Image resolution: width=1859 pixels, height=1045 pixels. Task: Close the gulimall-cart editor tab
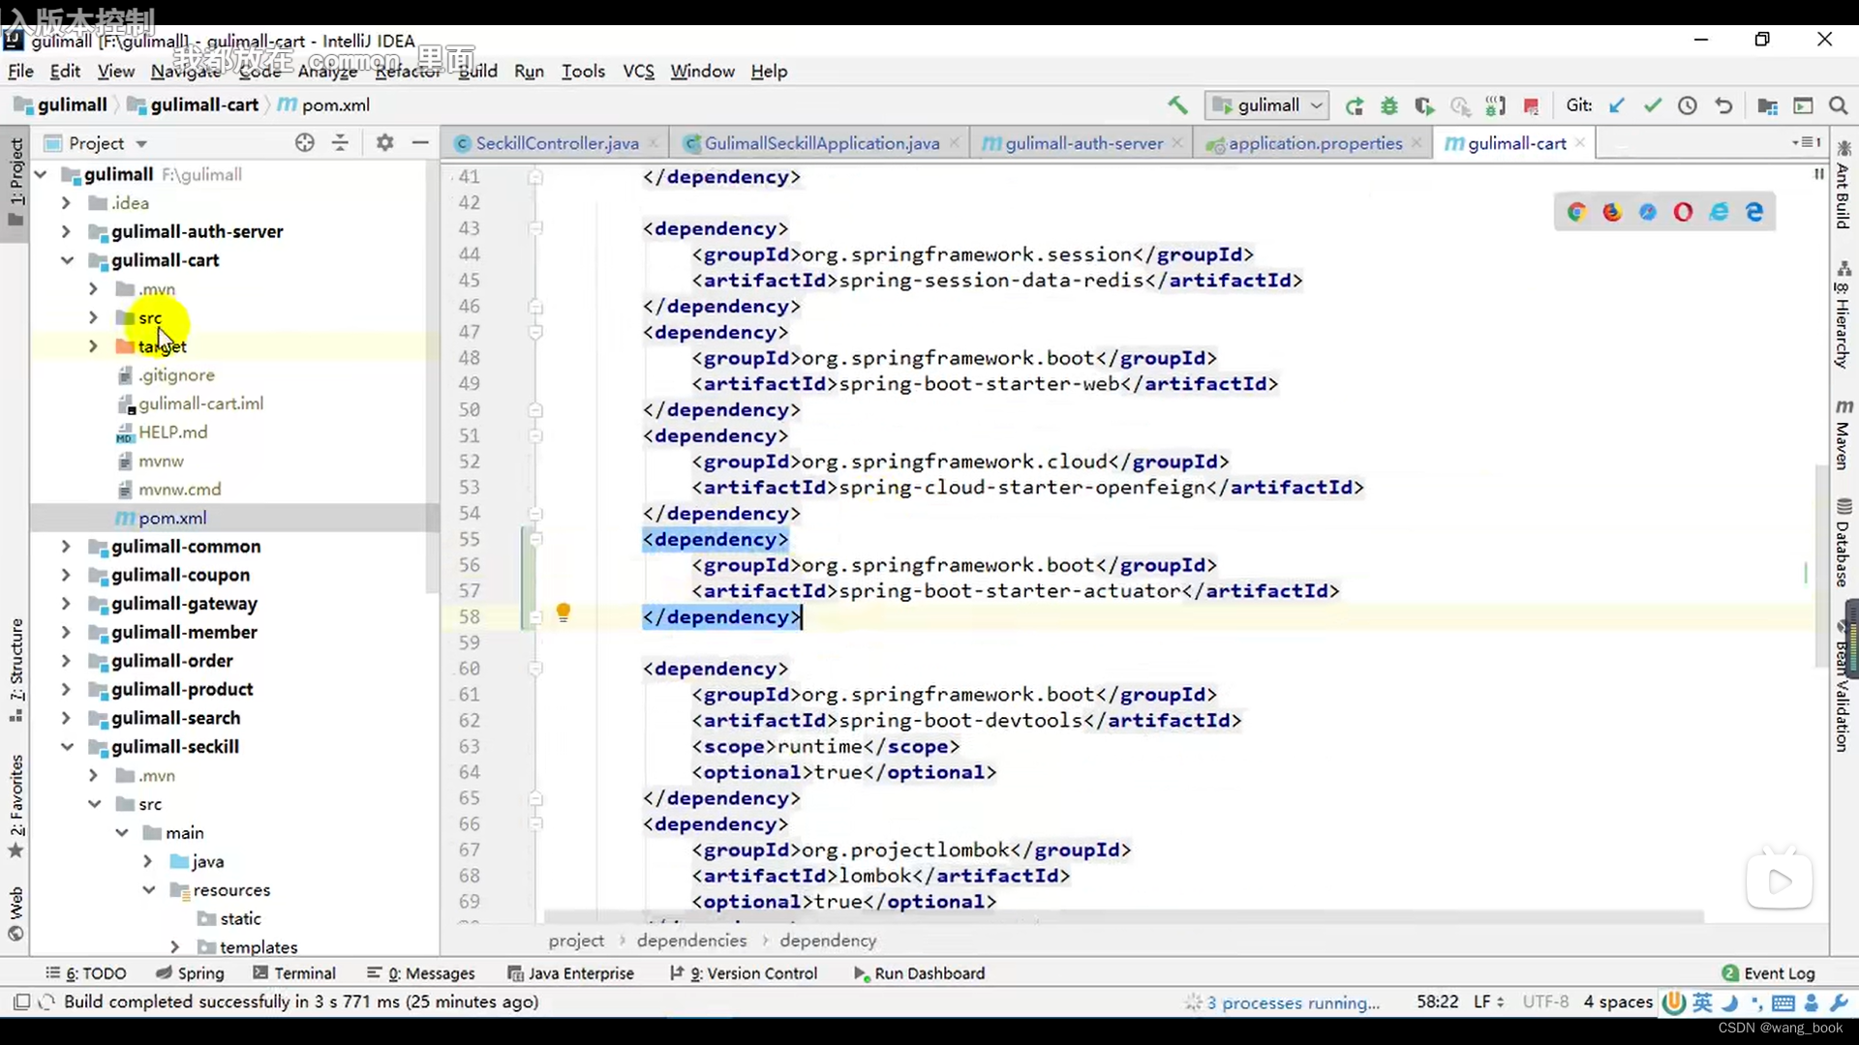point(1580,143)
